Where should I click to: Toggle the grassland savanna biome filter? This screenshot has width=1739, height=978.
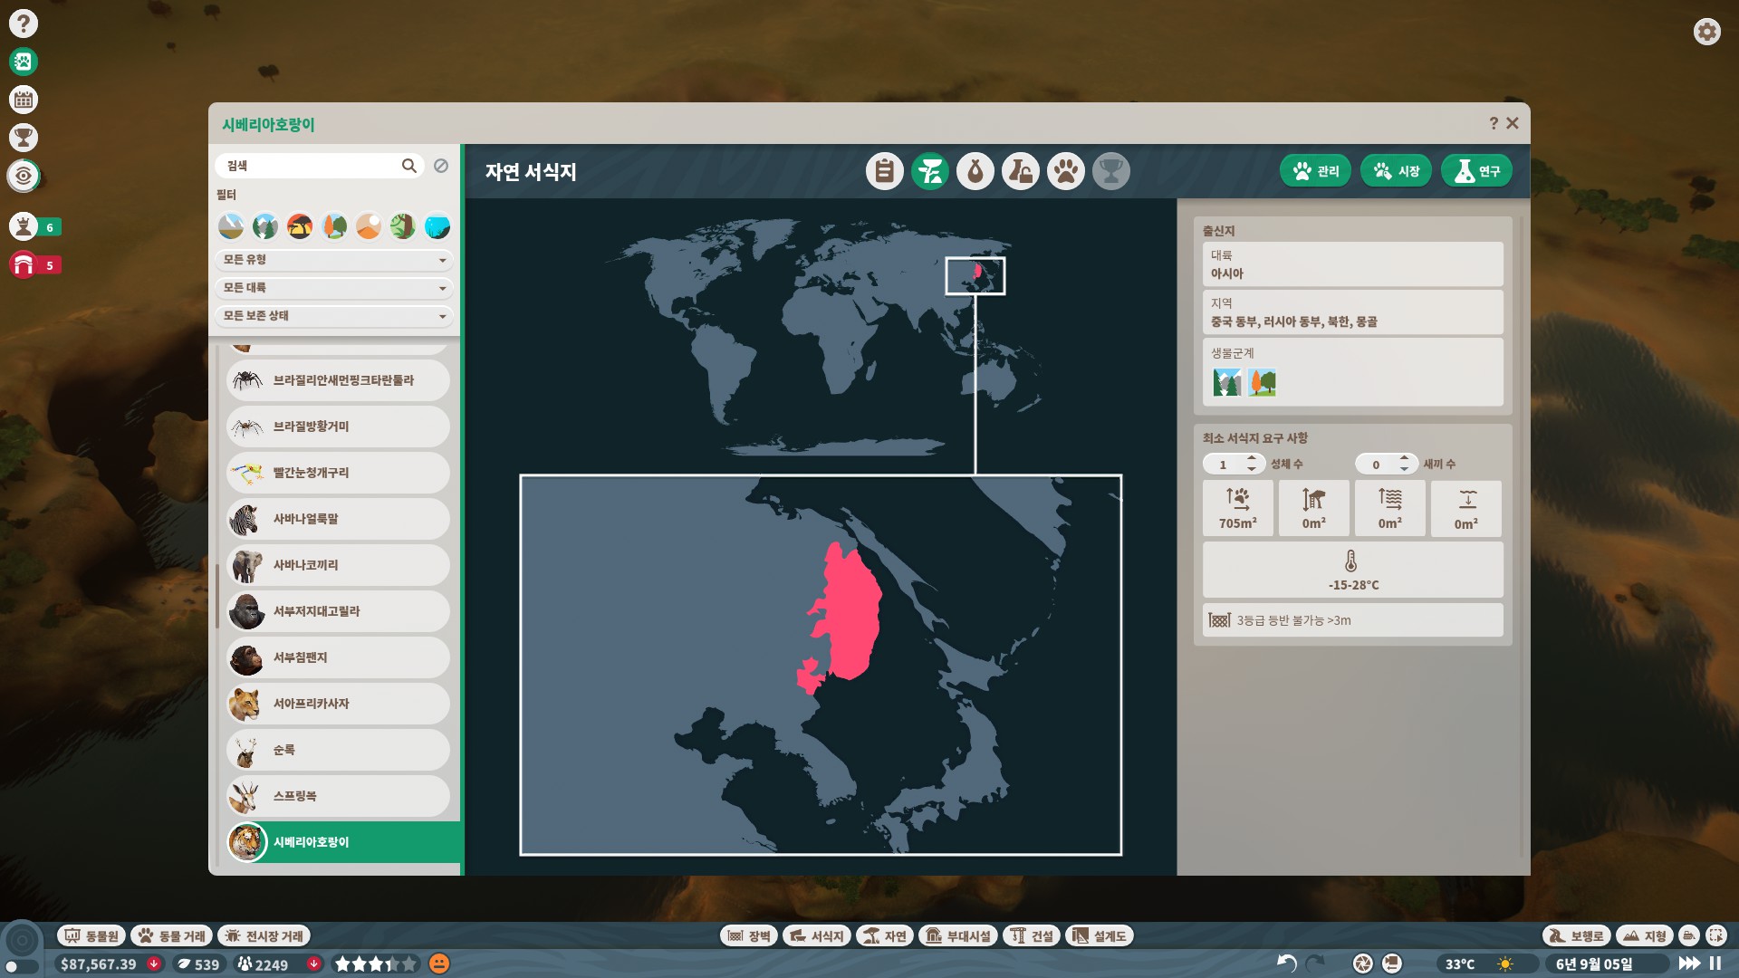point(300,226)
